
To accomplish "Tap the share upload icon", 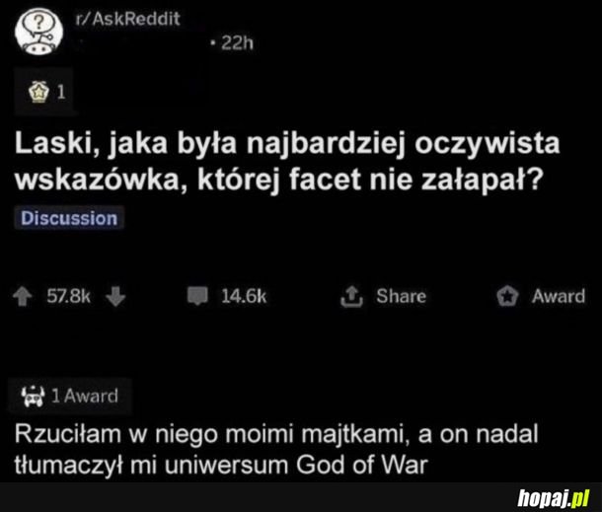I will 351,296.
